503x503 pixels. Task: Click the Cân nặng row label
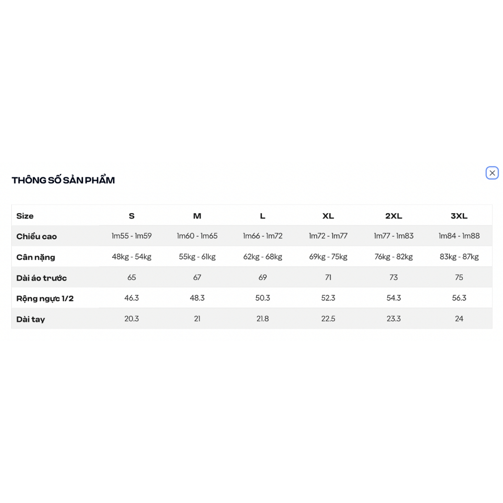click(x=35, y=257)
